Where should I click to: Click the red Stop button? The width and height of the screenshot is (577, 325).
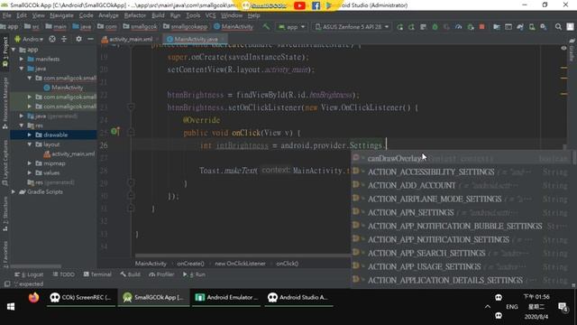pos(481,27)
